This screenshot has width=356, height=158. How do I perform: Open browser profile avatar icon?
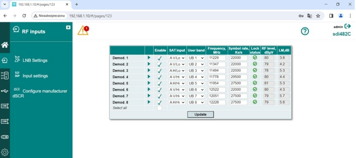point(341,16)
